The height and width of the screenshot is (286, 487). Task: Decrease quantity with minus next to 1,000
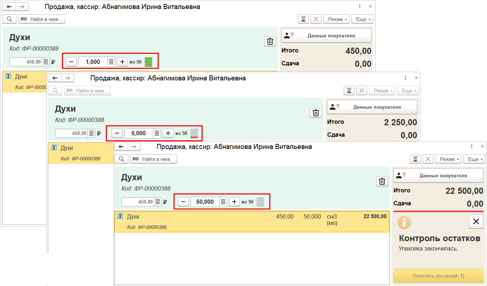(x=71, y=62)
